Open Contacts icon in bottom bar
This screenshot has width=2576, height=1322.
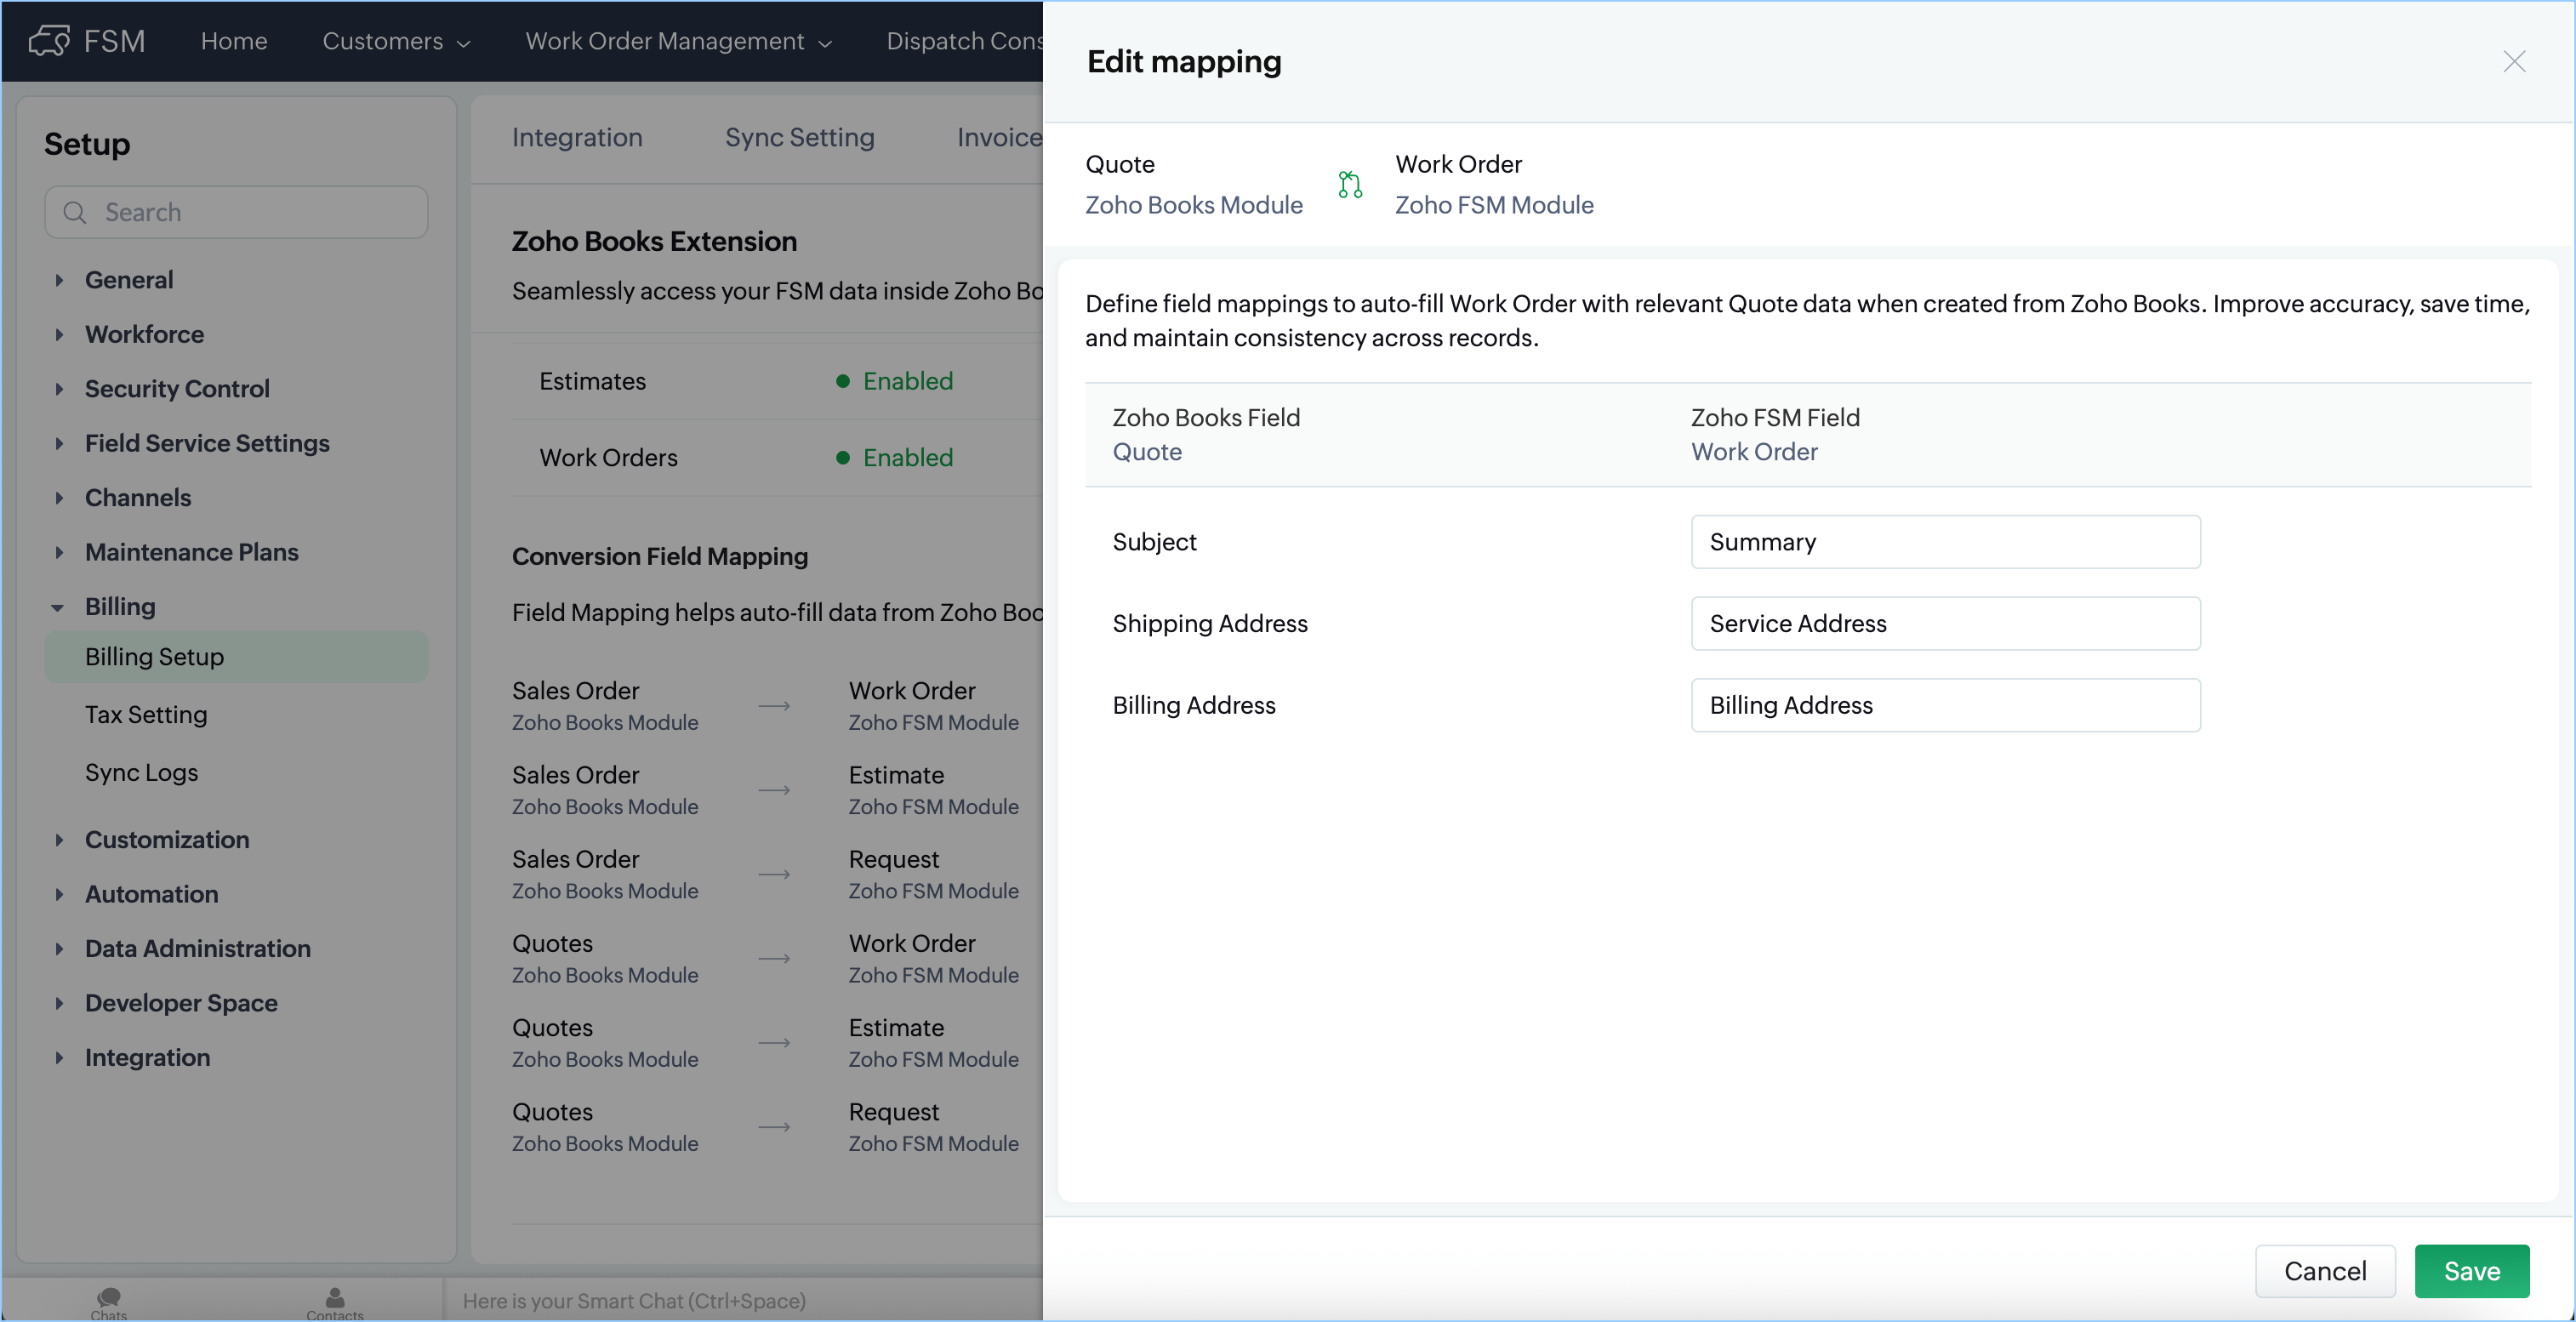335,1300
